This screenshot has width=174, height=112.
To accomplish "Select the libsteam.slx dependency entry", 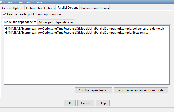I will [x=76, y=33].
